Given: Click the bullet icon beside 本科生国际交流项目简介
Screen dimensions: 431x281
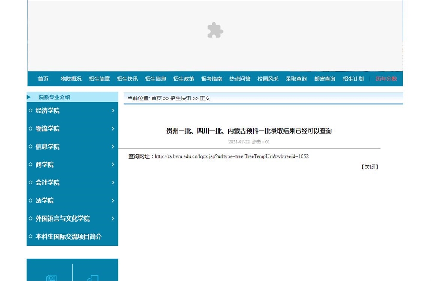Looking at the screenshot, I should (x=31, y=237).
